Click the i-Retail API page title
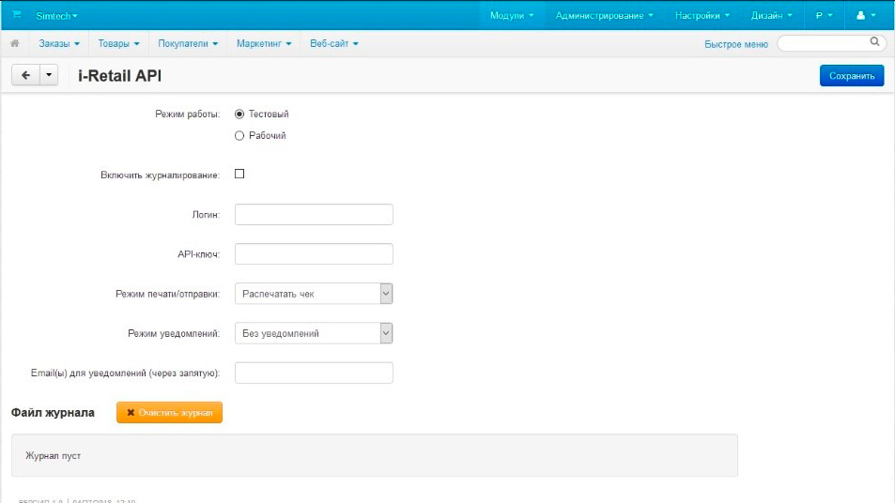 [120, 76]
